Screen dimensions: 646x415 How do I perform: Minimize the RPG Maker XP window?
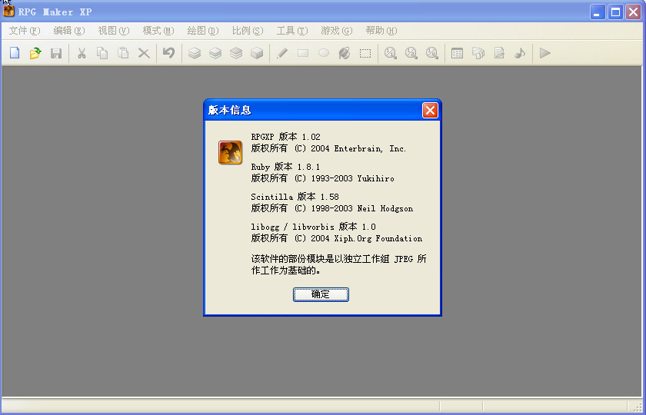pyautogui.click(x=598, y=12)
